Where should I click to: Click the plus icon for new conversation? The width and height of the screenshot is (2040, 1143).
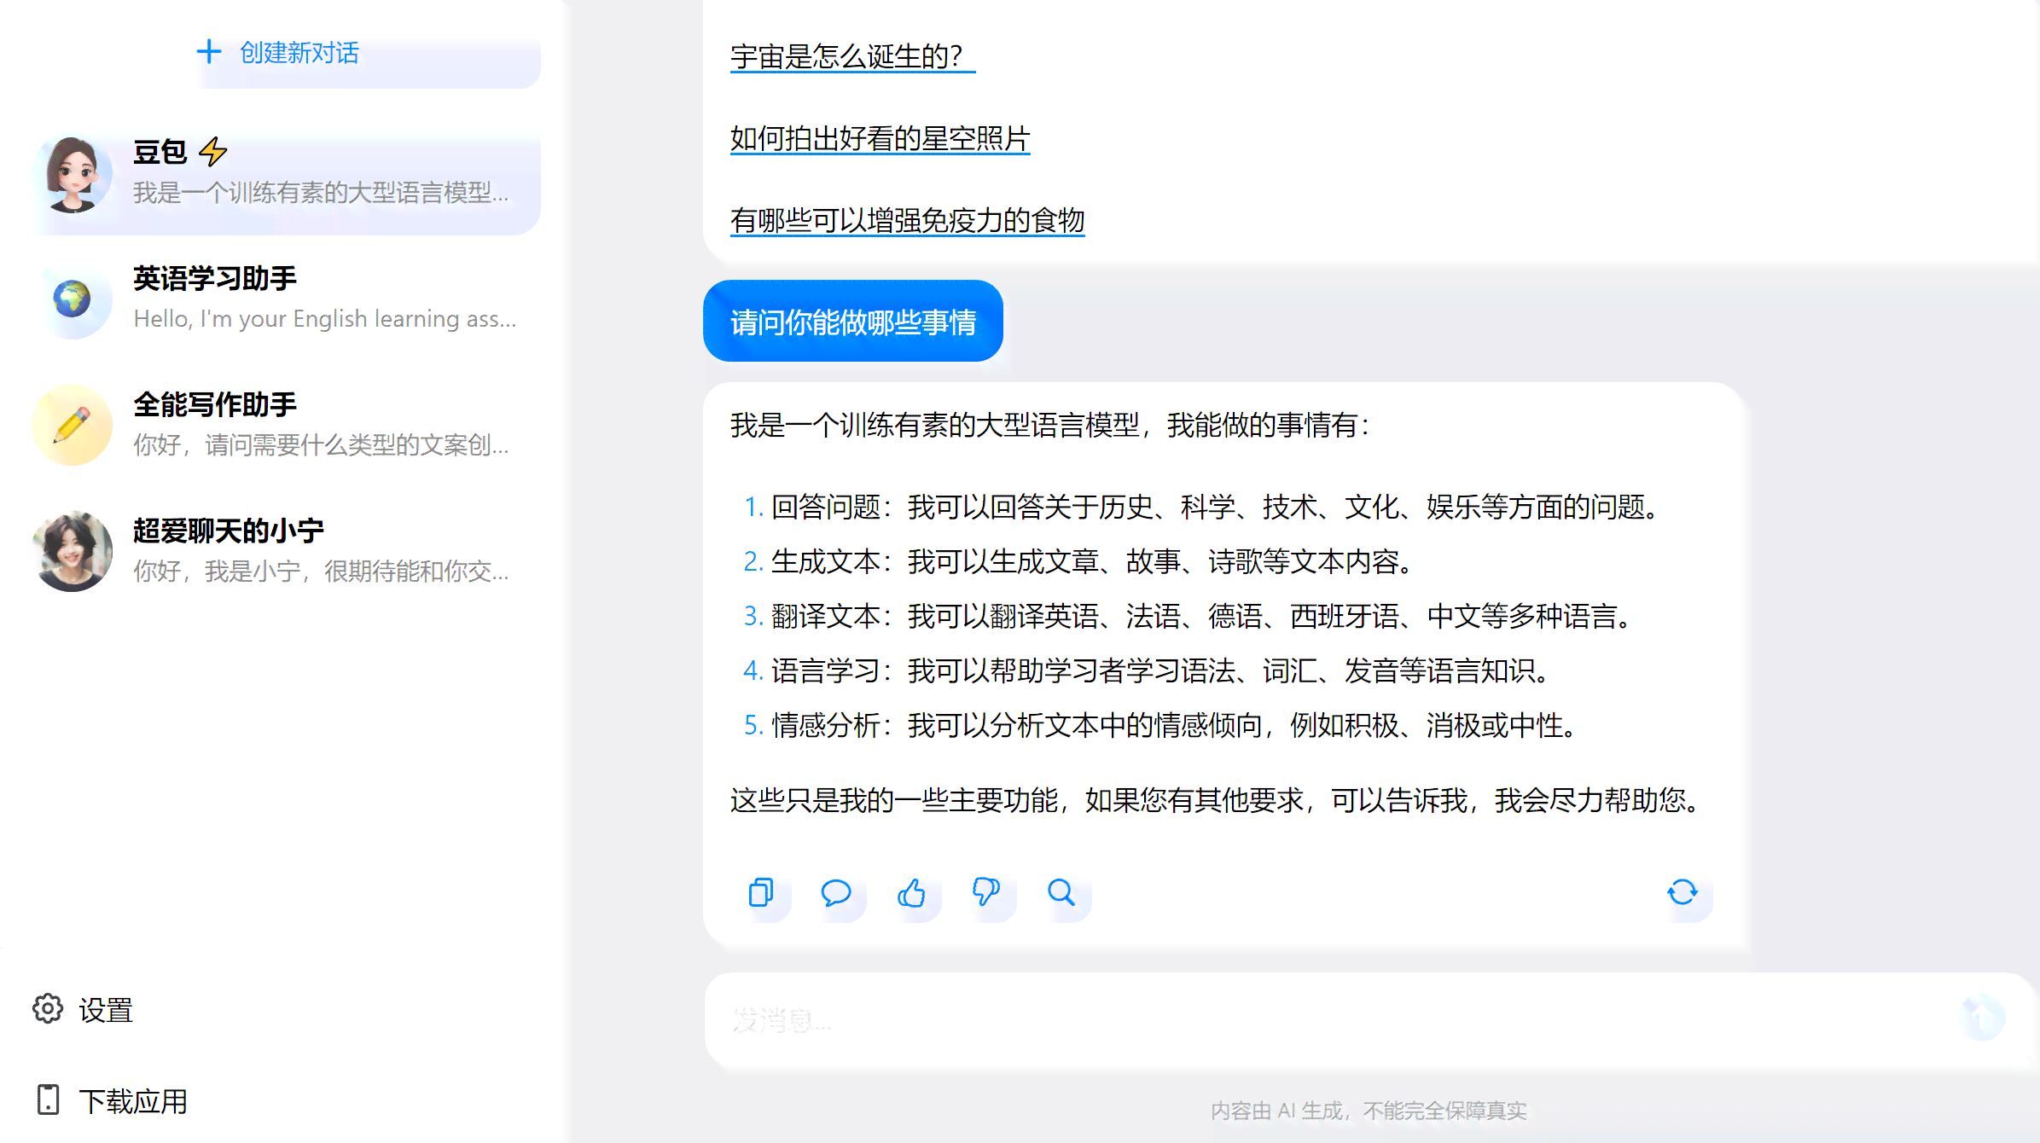208,52
